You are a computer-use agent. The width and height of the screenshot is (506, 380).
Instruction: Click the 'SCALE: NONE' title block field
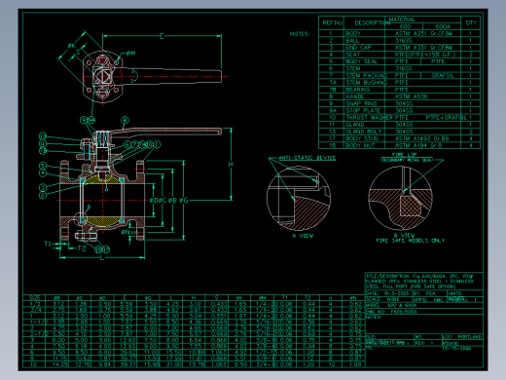[382, 299]
